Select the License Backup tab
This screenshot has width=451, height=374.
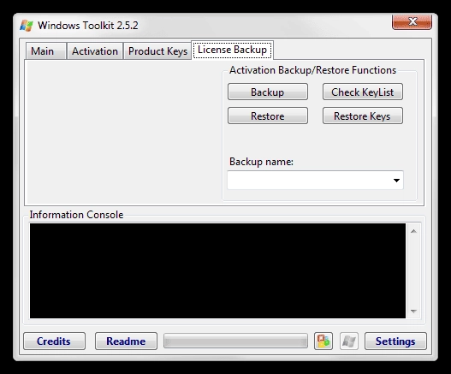tap(232, 50)
